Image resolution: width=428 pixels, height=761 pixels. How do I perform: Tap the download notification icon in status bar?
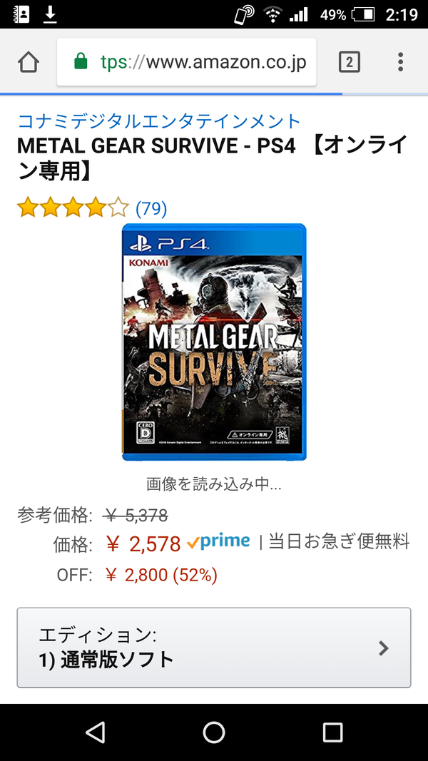[x=50, y=14]
